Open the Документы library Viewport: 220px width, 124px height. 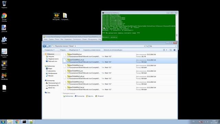(x=51, y=71)
